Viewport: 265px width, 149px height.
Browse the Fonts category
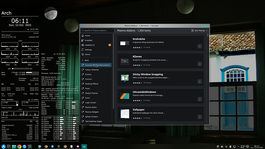pos(96,89)
